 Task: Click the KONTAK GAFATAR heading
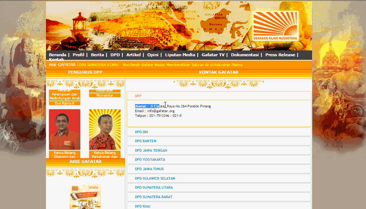219,72
